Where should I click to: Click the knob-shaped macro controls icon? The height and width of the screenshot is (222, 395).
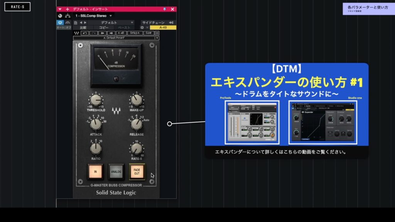coord(60,15)
